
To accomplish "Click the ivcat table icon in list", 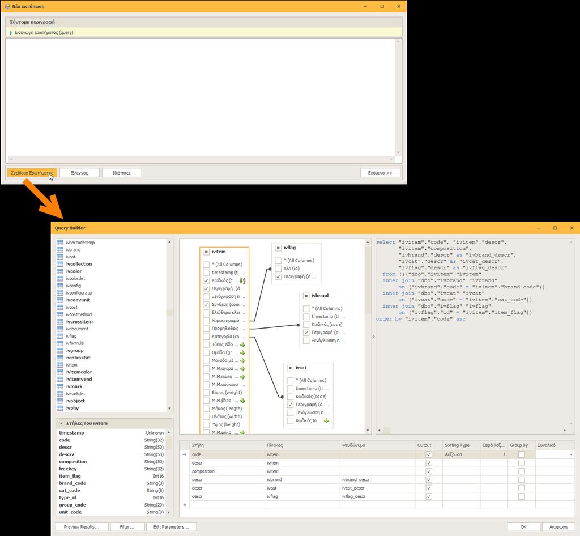I will point(60,257).
